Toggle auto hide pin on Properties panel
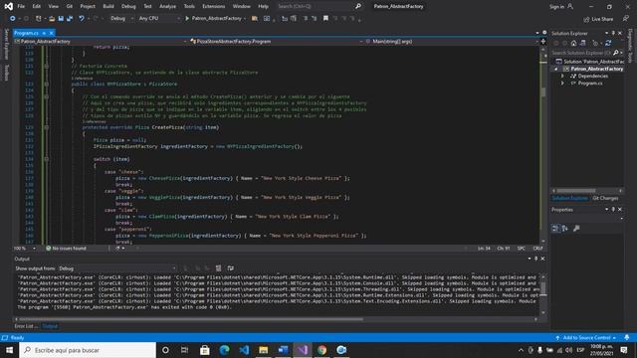This screenshot has height=358, width=637. tap(613, 210)
